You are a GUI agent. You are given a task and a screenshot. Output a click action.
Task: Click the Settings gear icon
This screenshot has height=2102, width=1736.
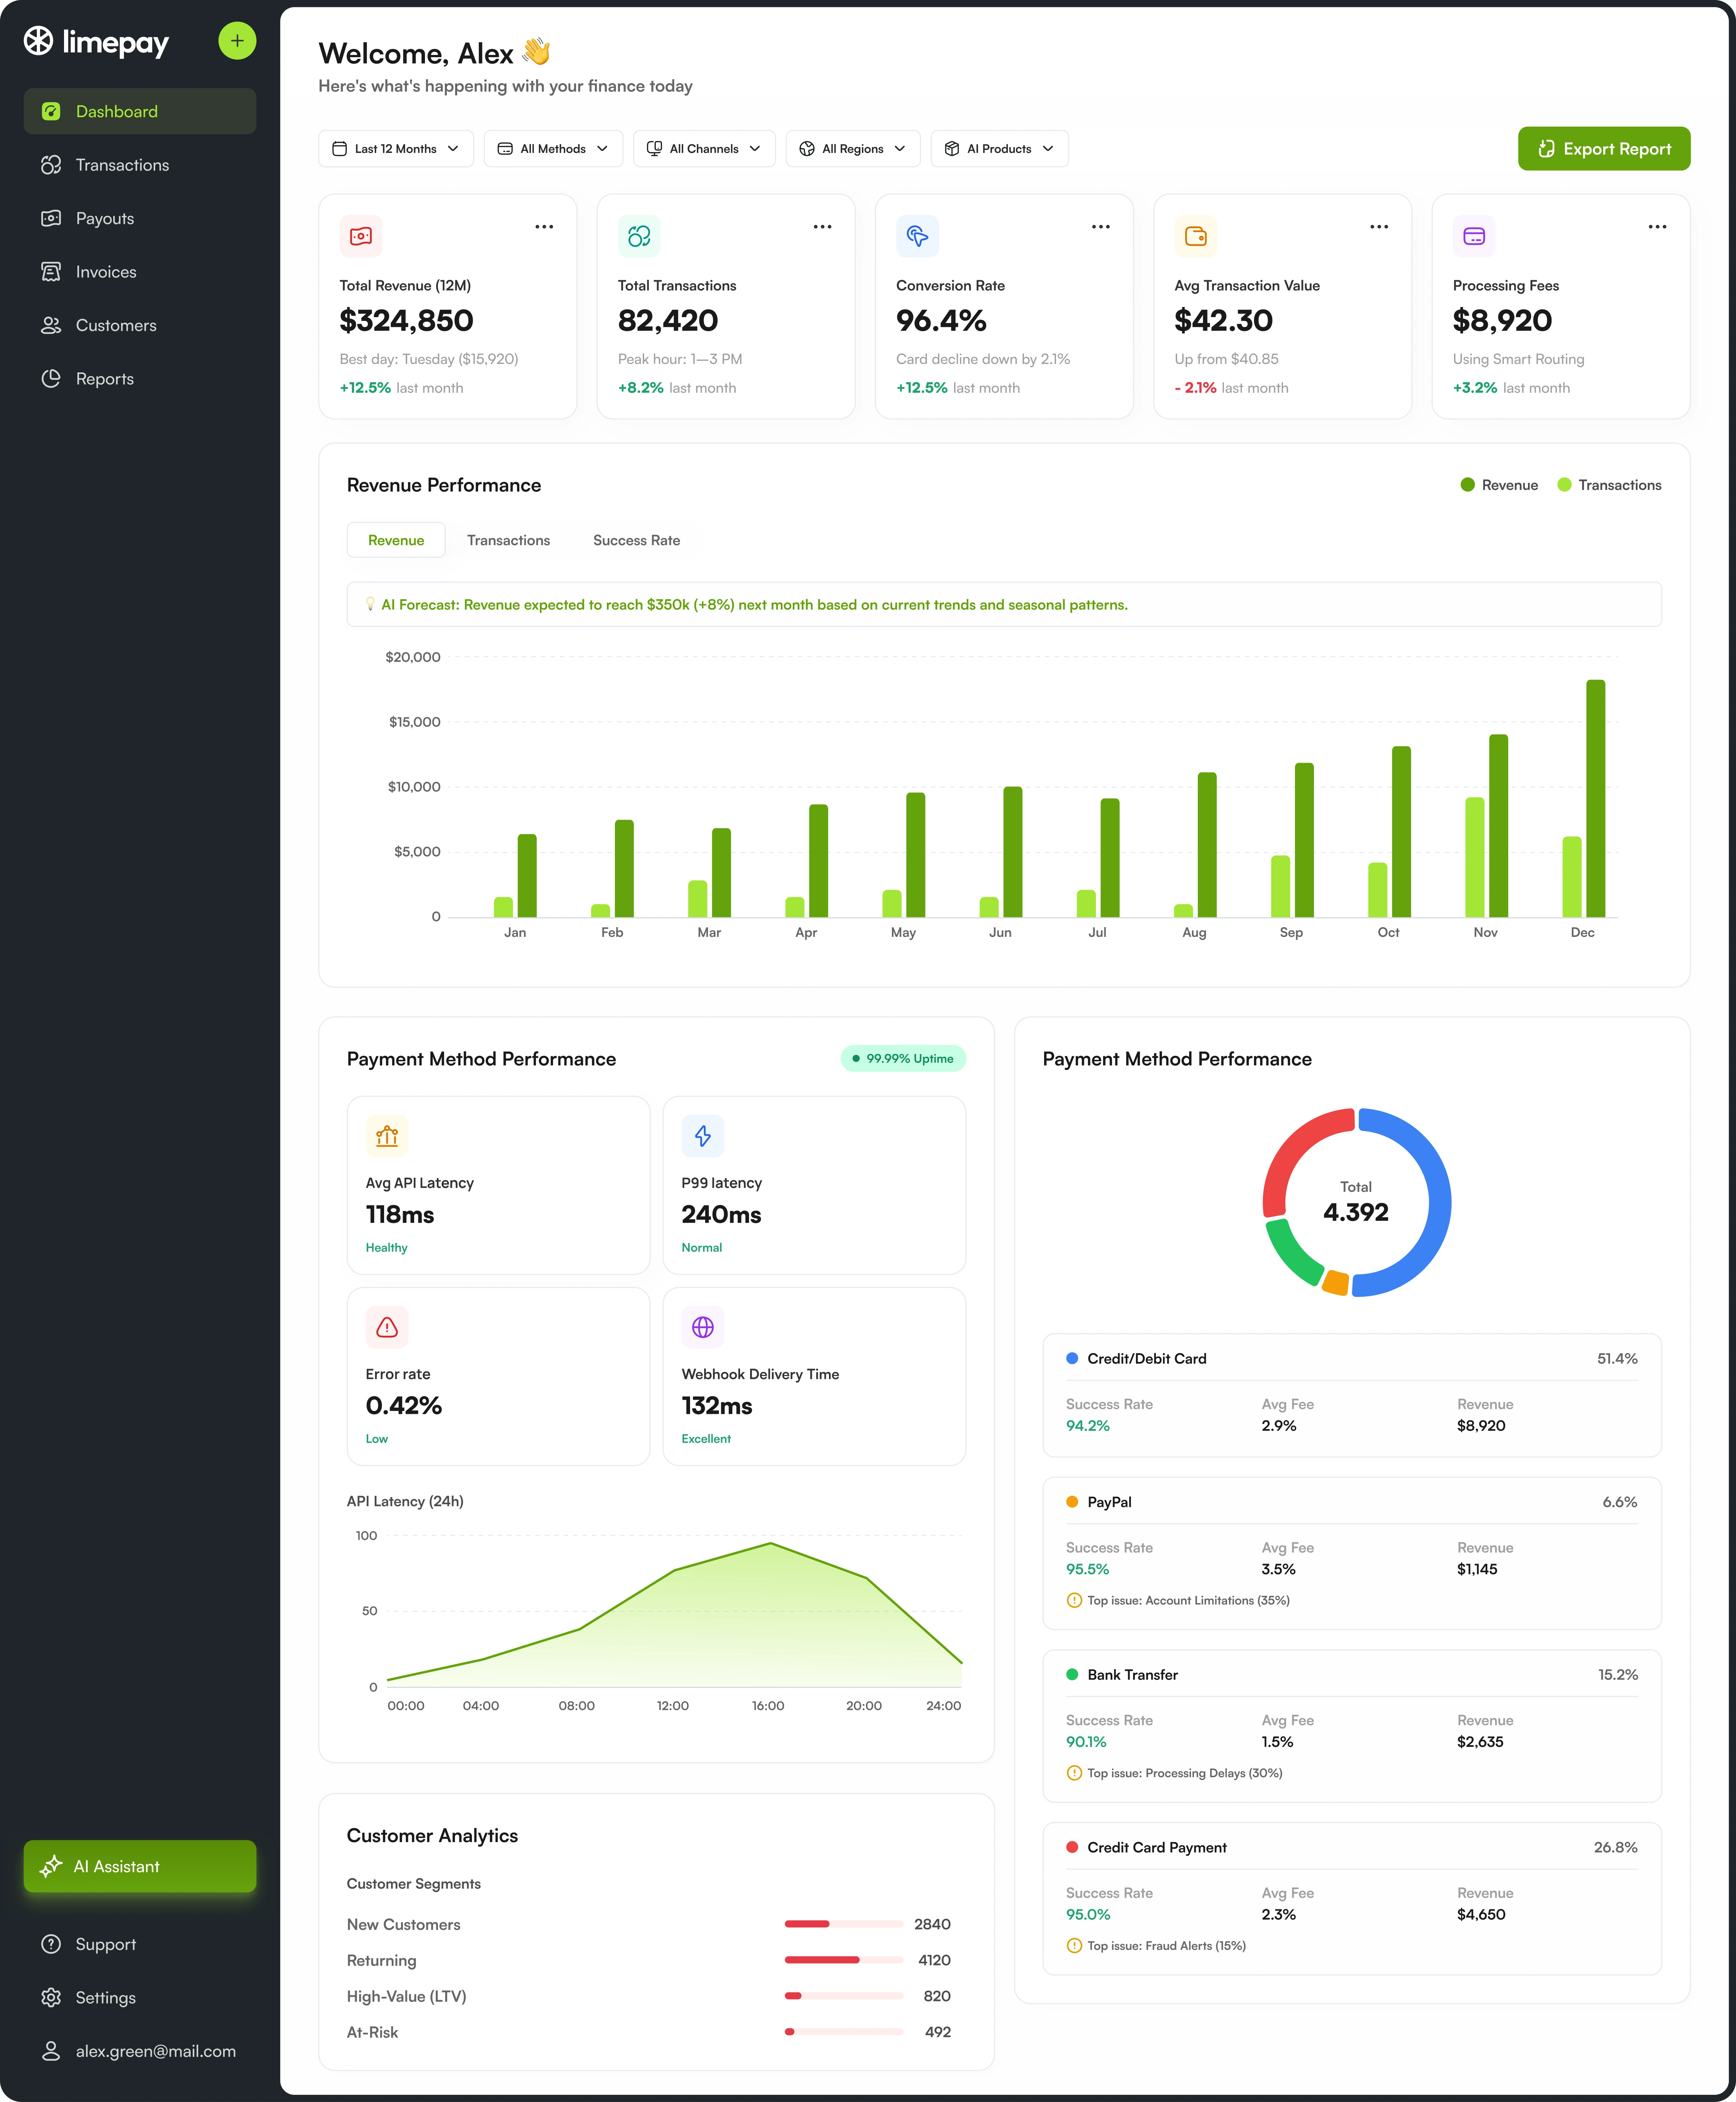click(x=51, y=1997)
